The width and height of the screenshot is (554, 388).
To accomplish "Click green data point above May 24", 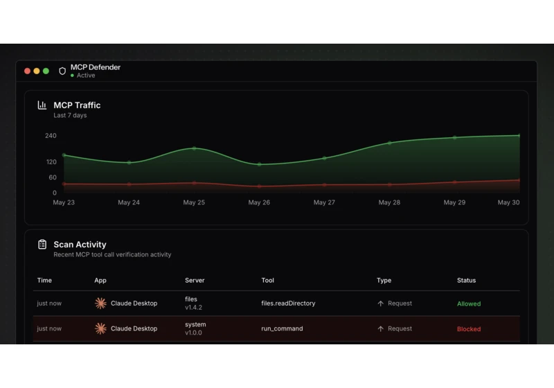I will 129,163.
